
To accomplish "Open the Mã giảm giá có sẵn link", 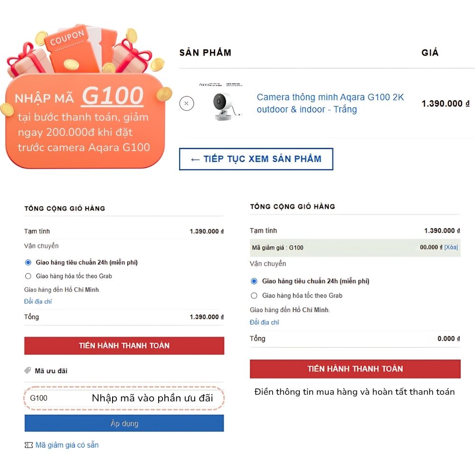I will (x=67, y=445).
